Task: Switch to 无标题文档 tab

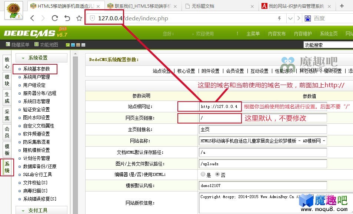Action: tap(220, 6)
